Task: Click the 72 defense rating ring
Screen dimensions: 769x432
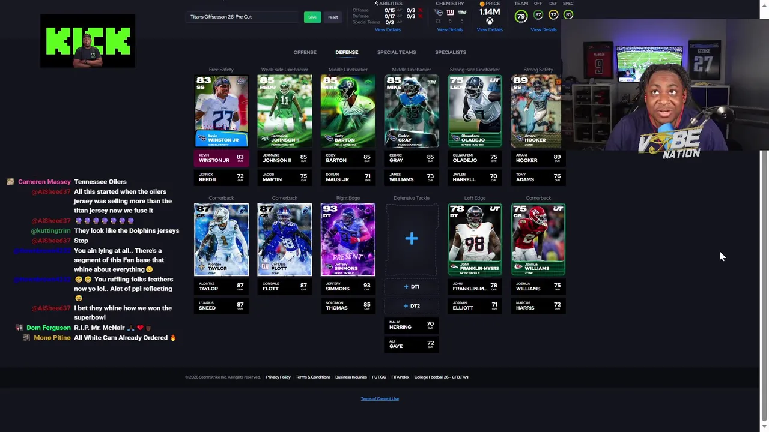Action: pos(553,14)
